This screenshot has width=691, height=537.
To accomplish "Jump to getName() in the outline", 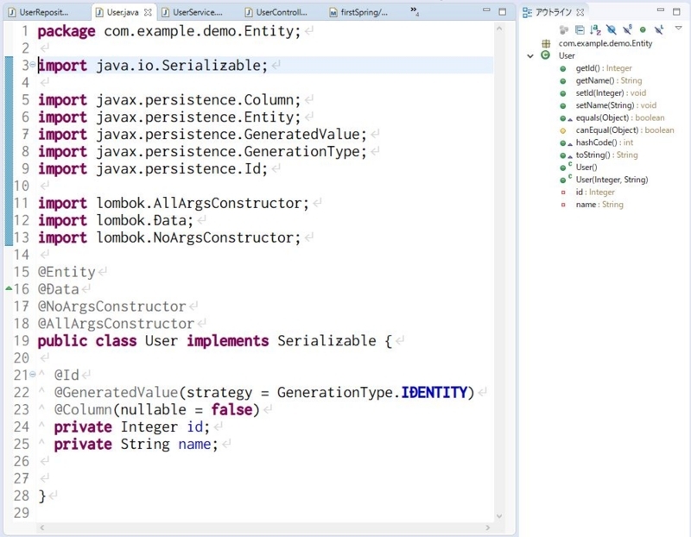I will click(609, 80).
